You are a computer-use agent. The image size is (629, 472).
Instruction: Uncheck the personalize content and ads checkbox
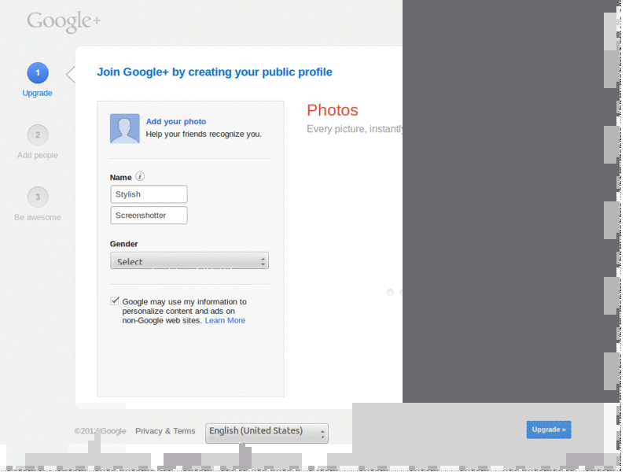click(x=115, y=301)
